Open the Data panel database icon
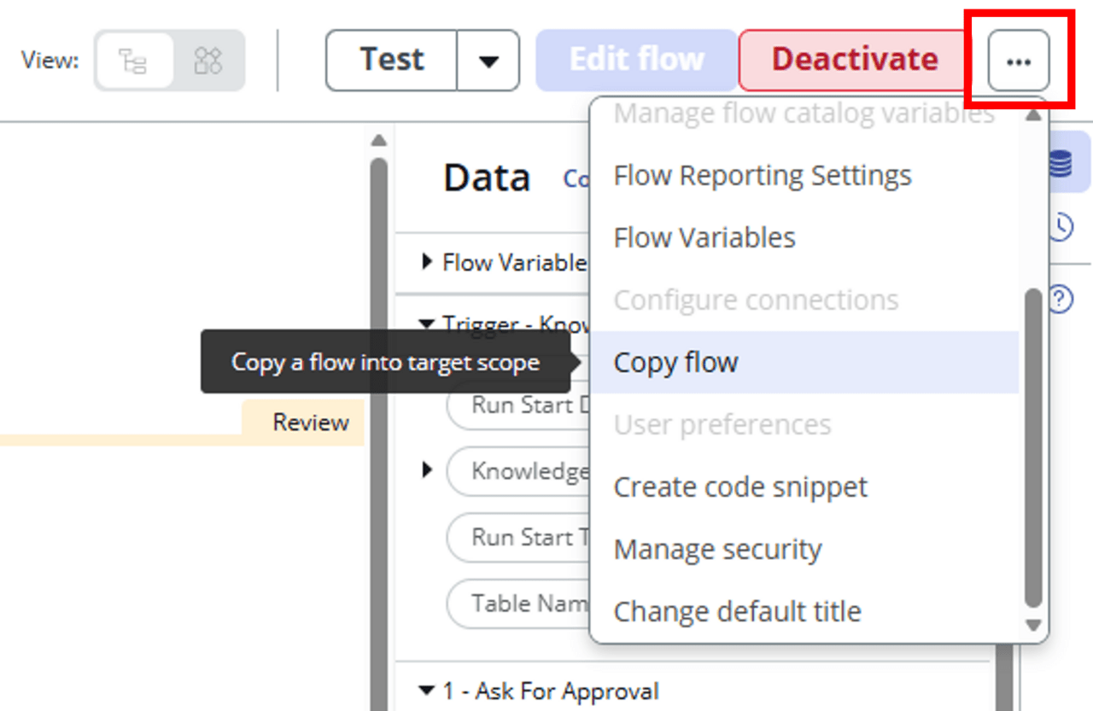 click(x=1060, y=162)
